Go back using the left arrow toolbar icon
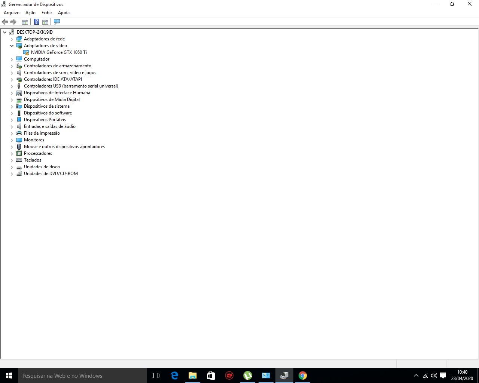 pyautogui.click(x=5, y=22)
